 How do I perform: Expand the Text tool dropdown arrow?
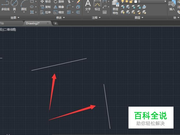[x=88, y=12]
